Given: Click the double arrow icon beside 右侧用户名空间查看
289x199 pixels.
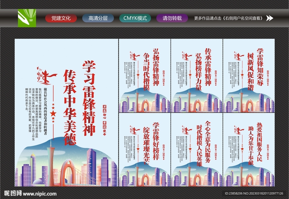Looking at the screenshot, I should coord(270,18).
